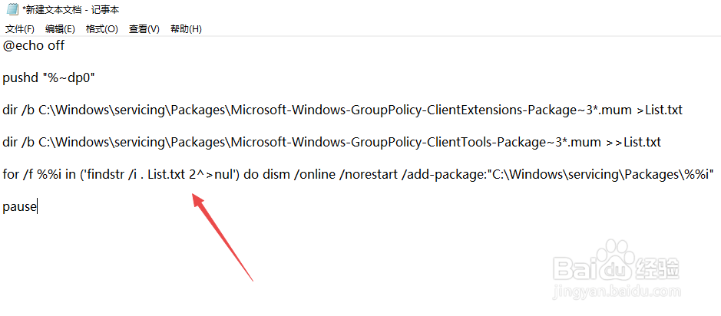
Task: Click the '2^>nul' text in for loop
Action: click(209, 175)
